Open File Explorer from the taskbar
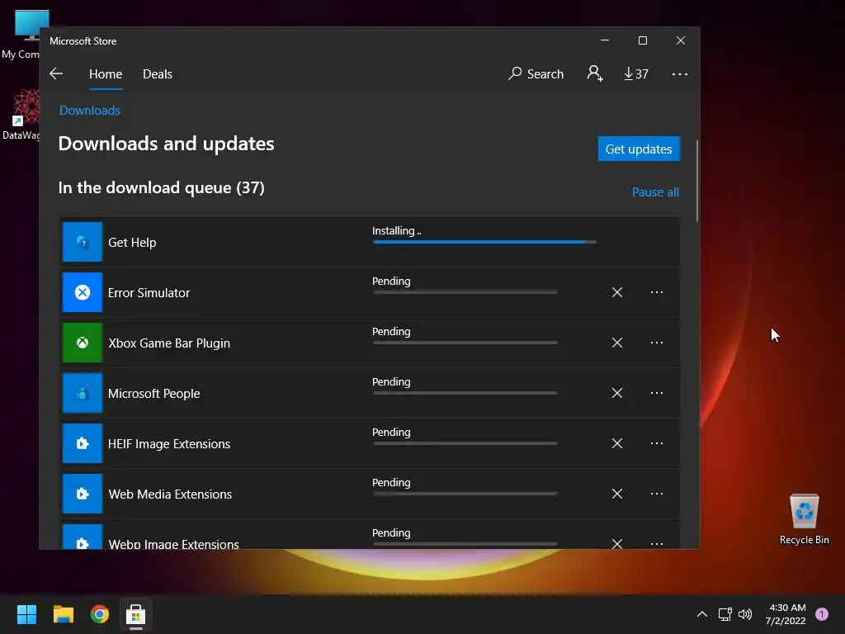 pyautogui.click(x=63, y=614)
